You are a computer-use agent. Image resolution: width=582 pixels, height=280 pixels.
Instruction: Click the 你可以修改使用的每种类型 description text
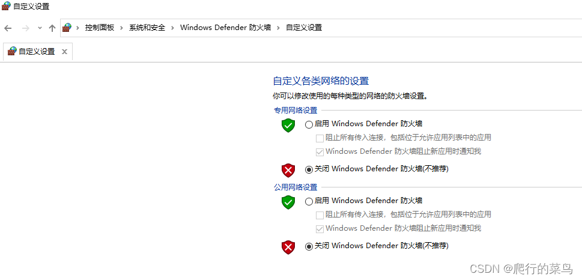pyautogui.click(x=350, y=96)
